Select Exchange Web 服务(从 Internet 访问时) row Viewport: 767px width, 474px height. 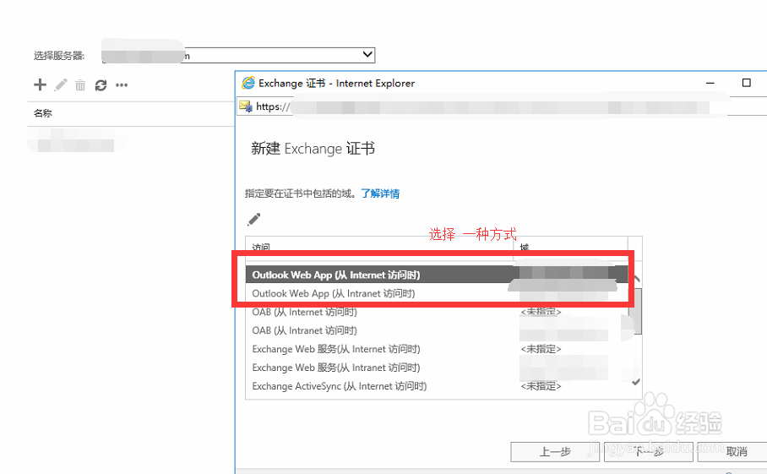coord(437,349)
